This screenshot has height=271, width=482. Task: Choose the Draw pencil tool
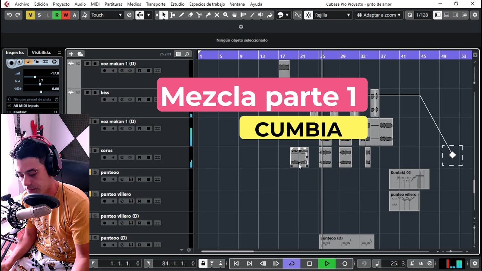pyautogui.click(x=182, y=15)
